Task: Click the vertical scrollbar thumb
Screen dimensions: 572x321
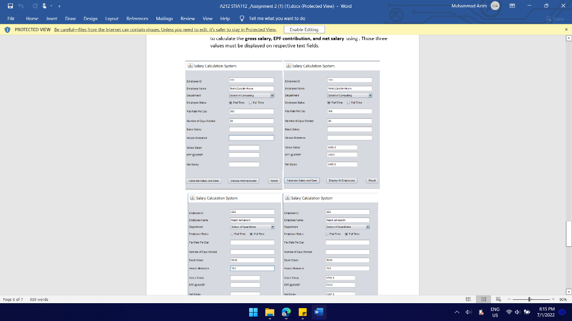Action: coord(568,234)
